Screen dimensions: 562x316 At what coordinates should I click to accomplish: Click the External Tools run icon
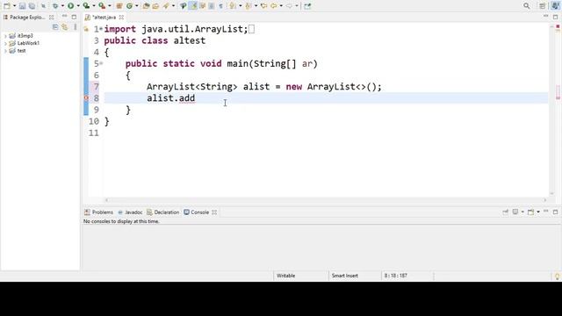pyautogui.click(x=102, y=6)
